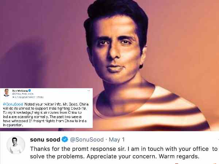Click the verified badge next to Sun Weidong
Screen dimensions: 219x164
coord(30,90)
